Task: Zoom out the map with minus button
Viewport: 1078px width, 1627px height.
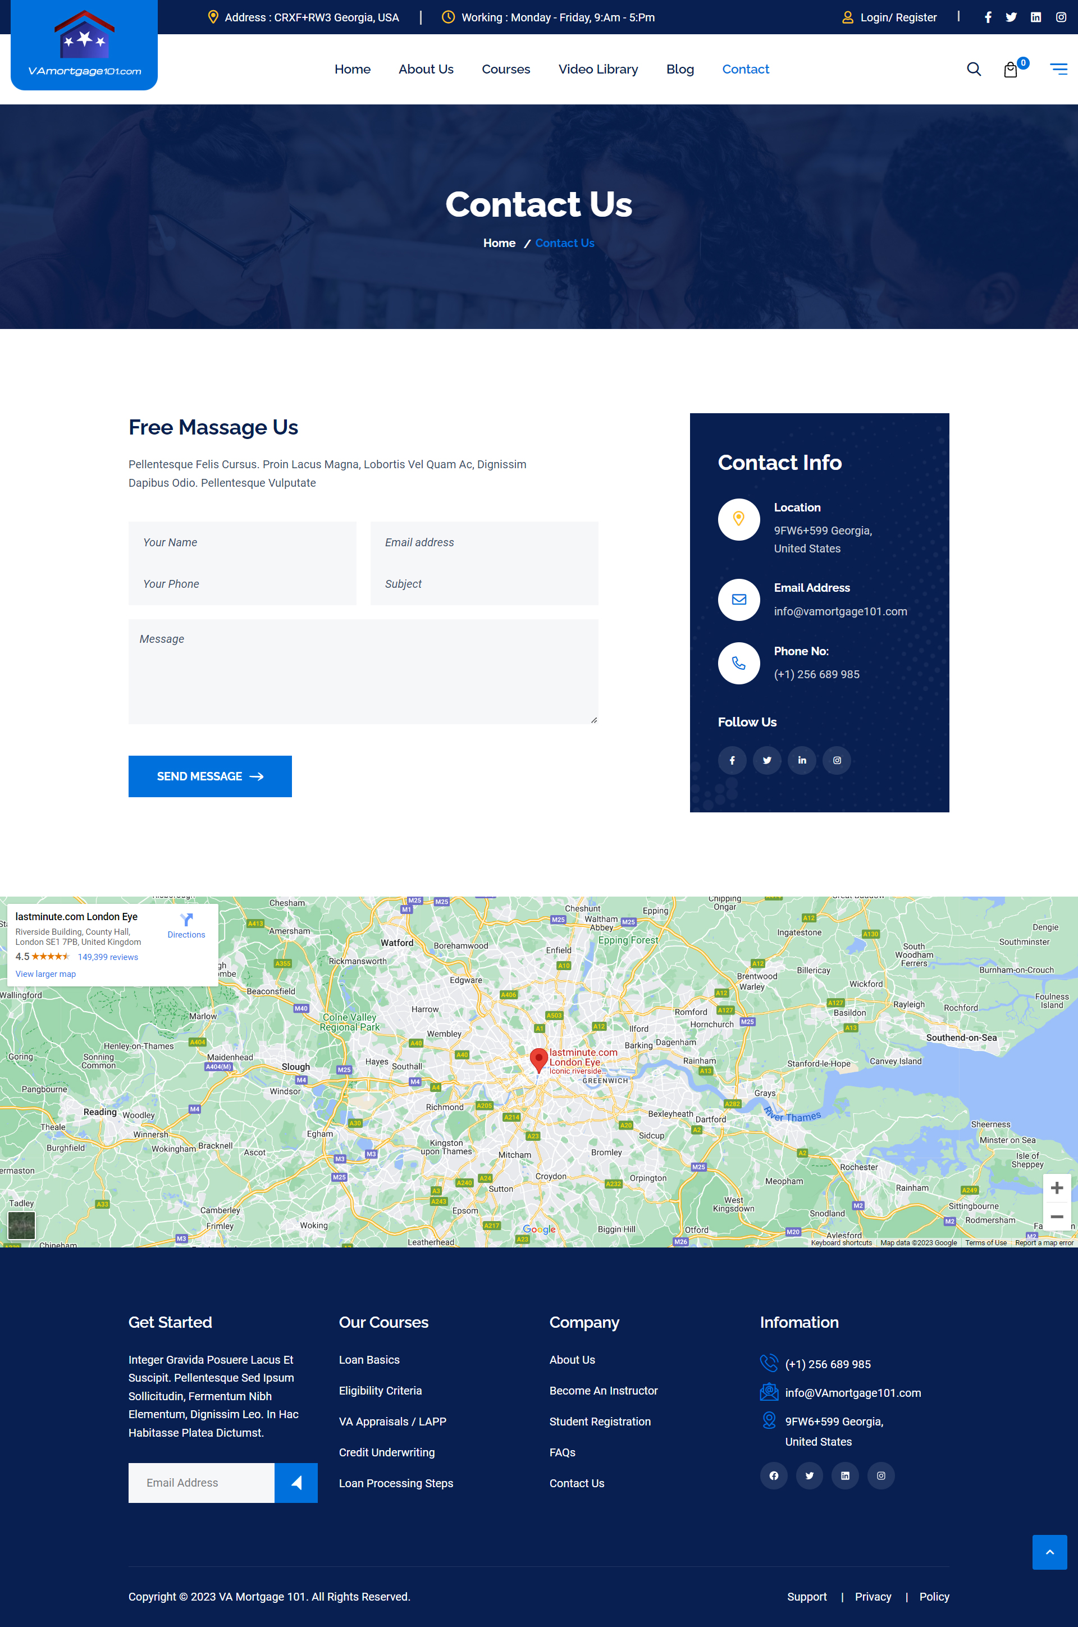Action: pyautogui.click(x=1057, y=1217)
